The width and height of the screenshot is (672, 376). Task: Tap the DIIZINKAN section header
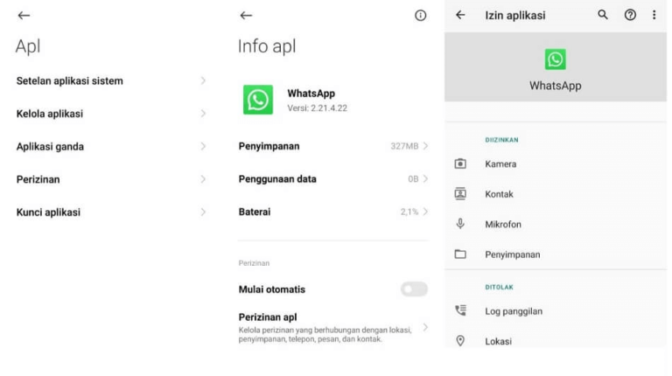tap(501, 140)
